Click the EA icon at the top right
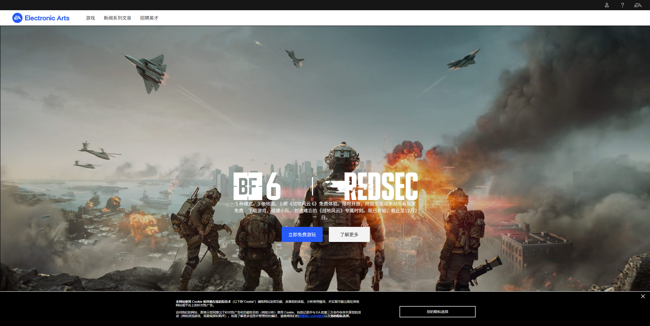This screenshot has width=650, height=326. (637, 5)
